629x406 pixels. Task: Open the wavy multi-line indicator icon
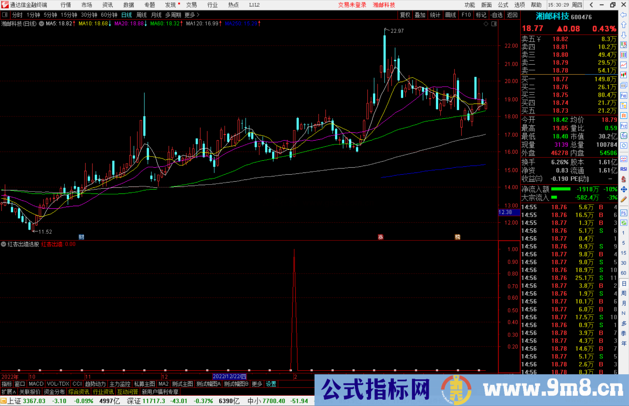click(623, 159)
